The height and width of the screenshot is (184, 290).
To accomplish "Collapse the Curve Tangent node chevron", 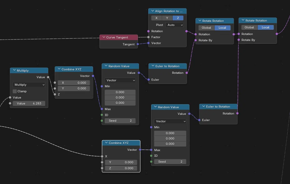I will 104,37.
